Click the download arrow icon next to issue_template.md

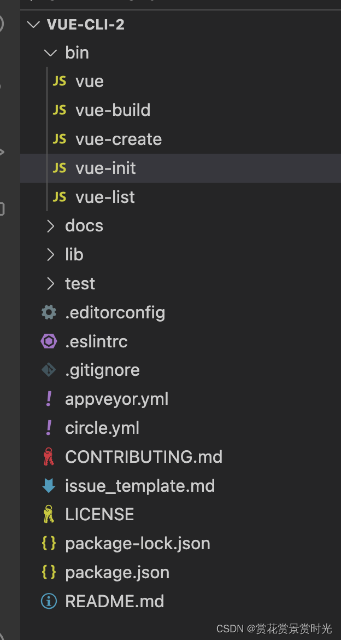pyautogui.click(x=49, y=485)
